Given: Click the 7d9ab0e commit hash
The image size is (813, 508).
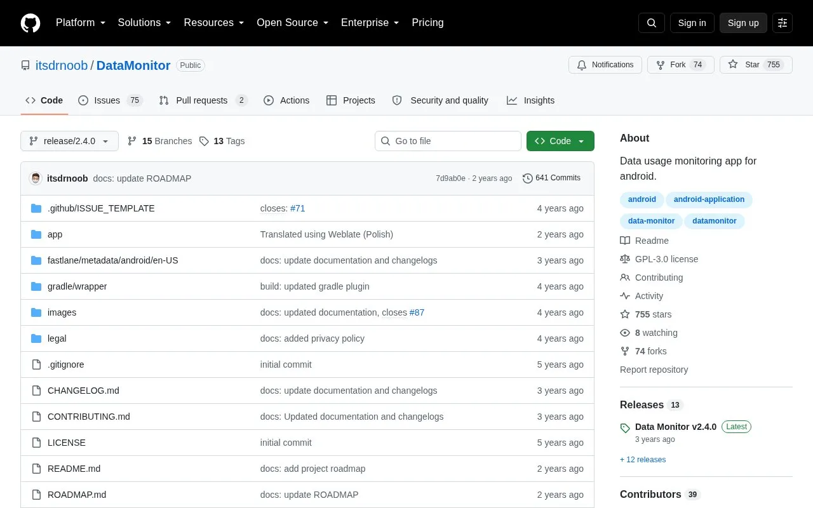Looking at the screenshot, I should (x=450, y=178).
